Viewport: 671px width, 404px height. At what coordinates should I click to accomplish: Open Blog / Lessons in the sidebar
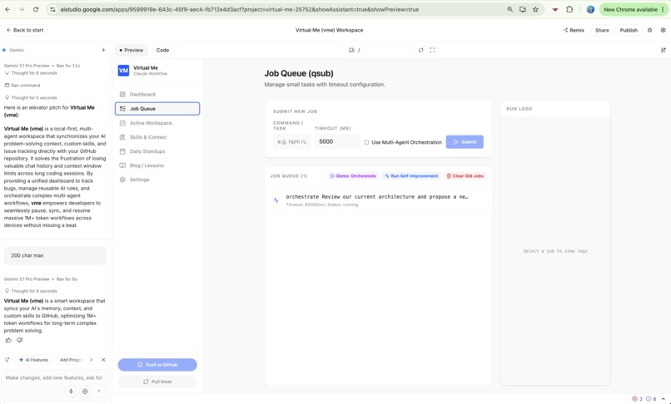pos(157,165)
